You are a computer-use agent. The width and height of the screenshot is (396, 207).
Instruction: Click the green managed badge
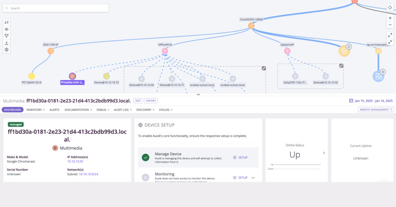[15, 124]
